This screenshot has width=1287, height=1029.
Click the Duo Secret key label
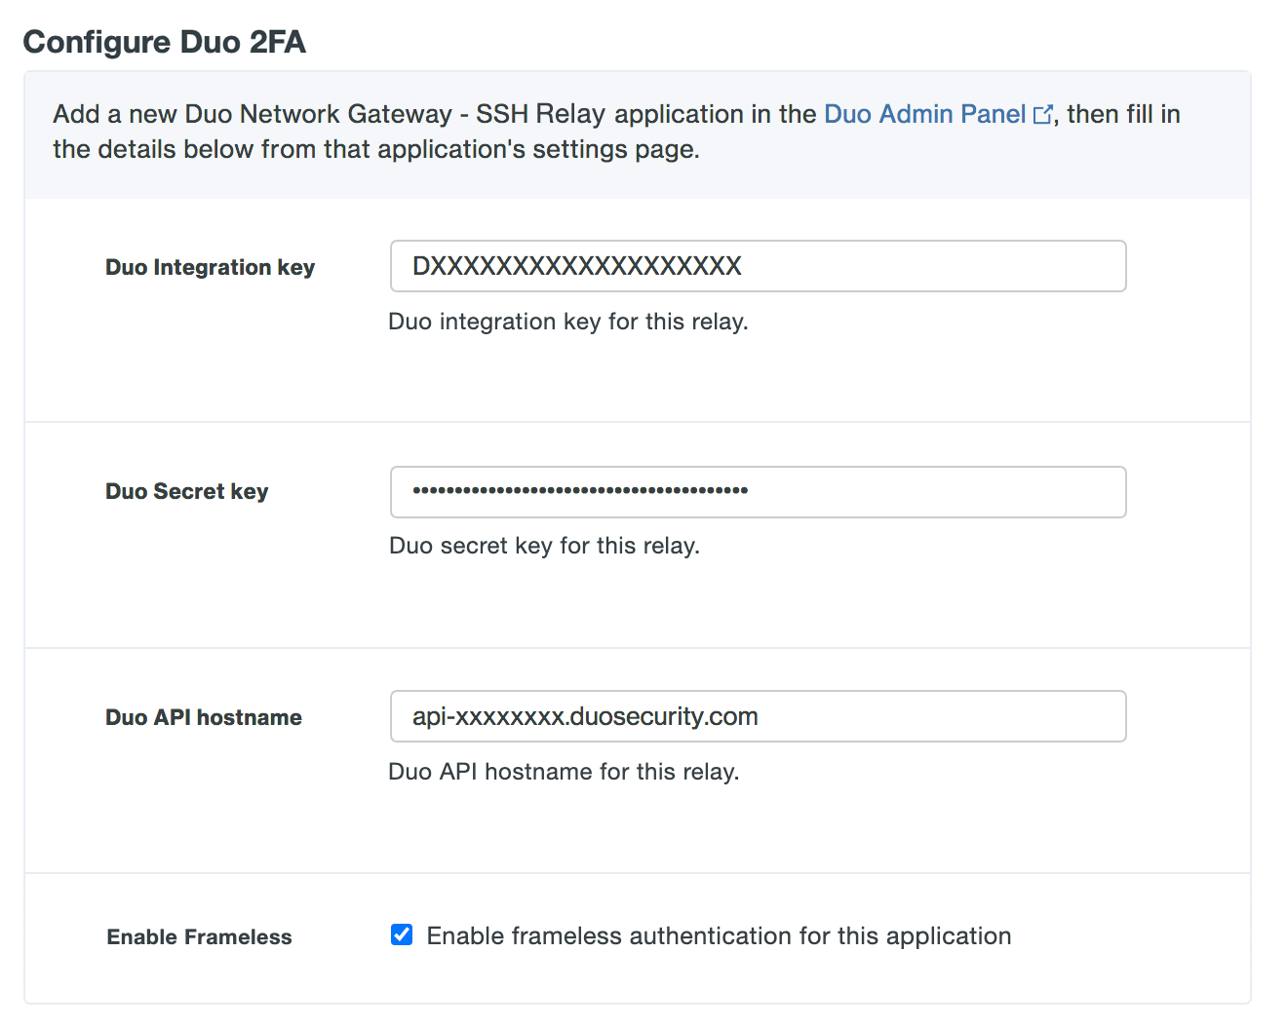click(x=186, y=491)
